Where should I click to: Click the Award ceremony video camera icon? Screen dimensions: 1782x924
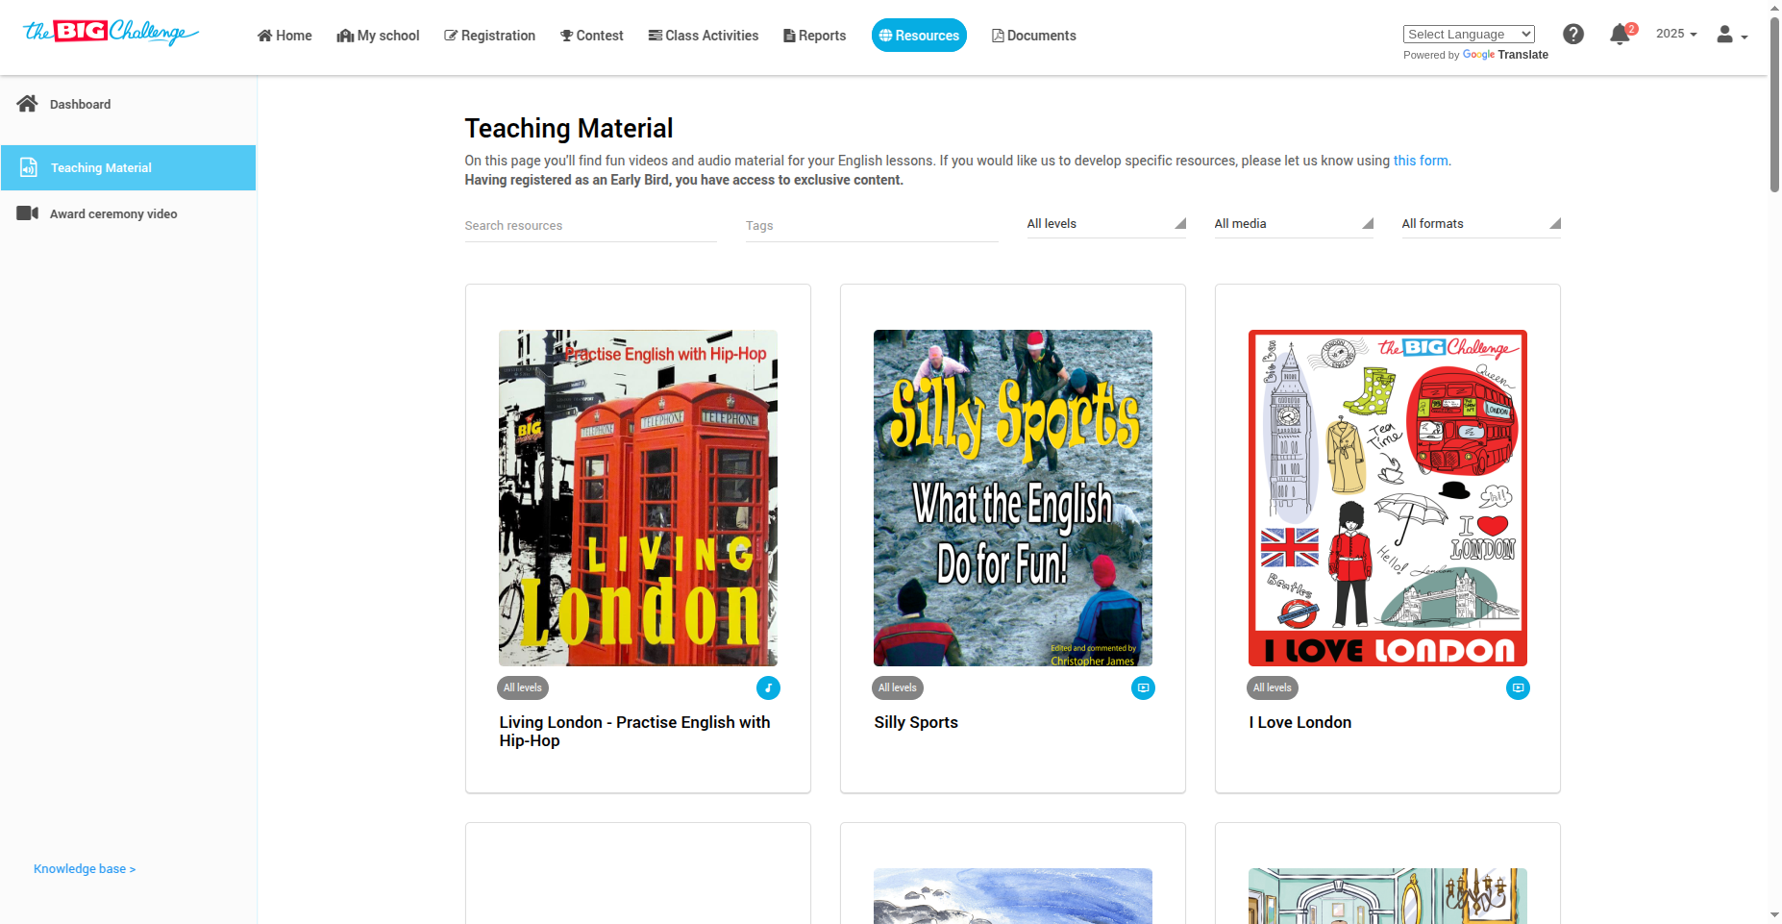click(x=28, y=213)
